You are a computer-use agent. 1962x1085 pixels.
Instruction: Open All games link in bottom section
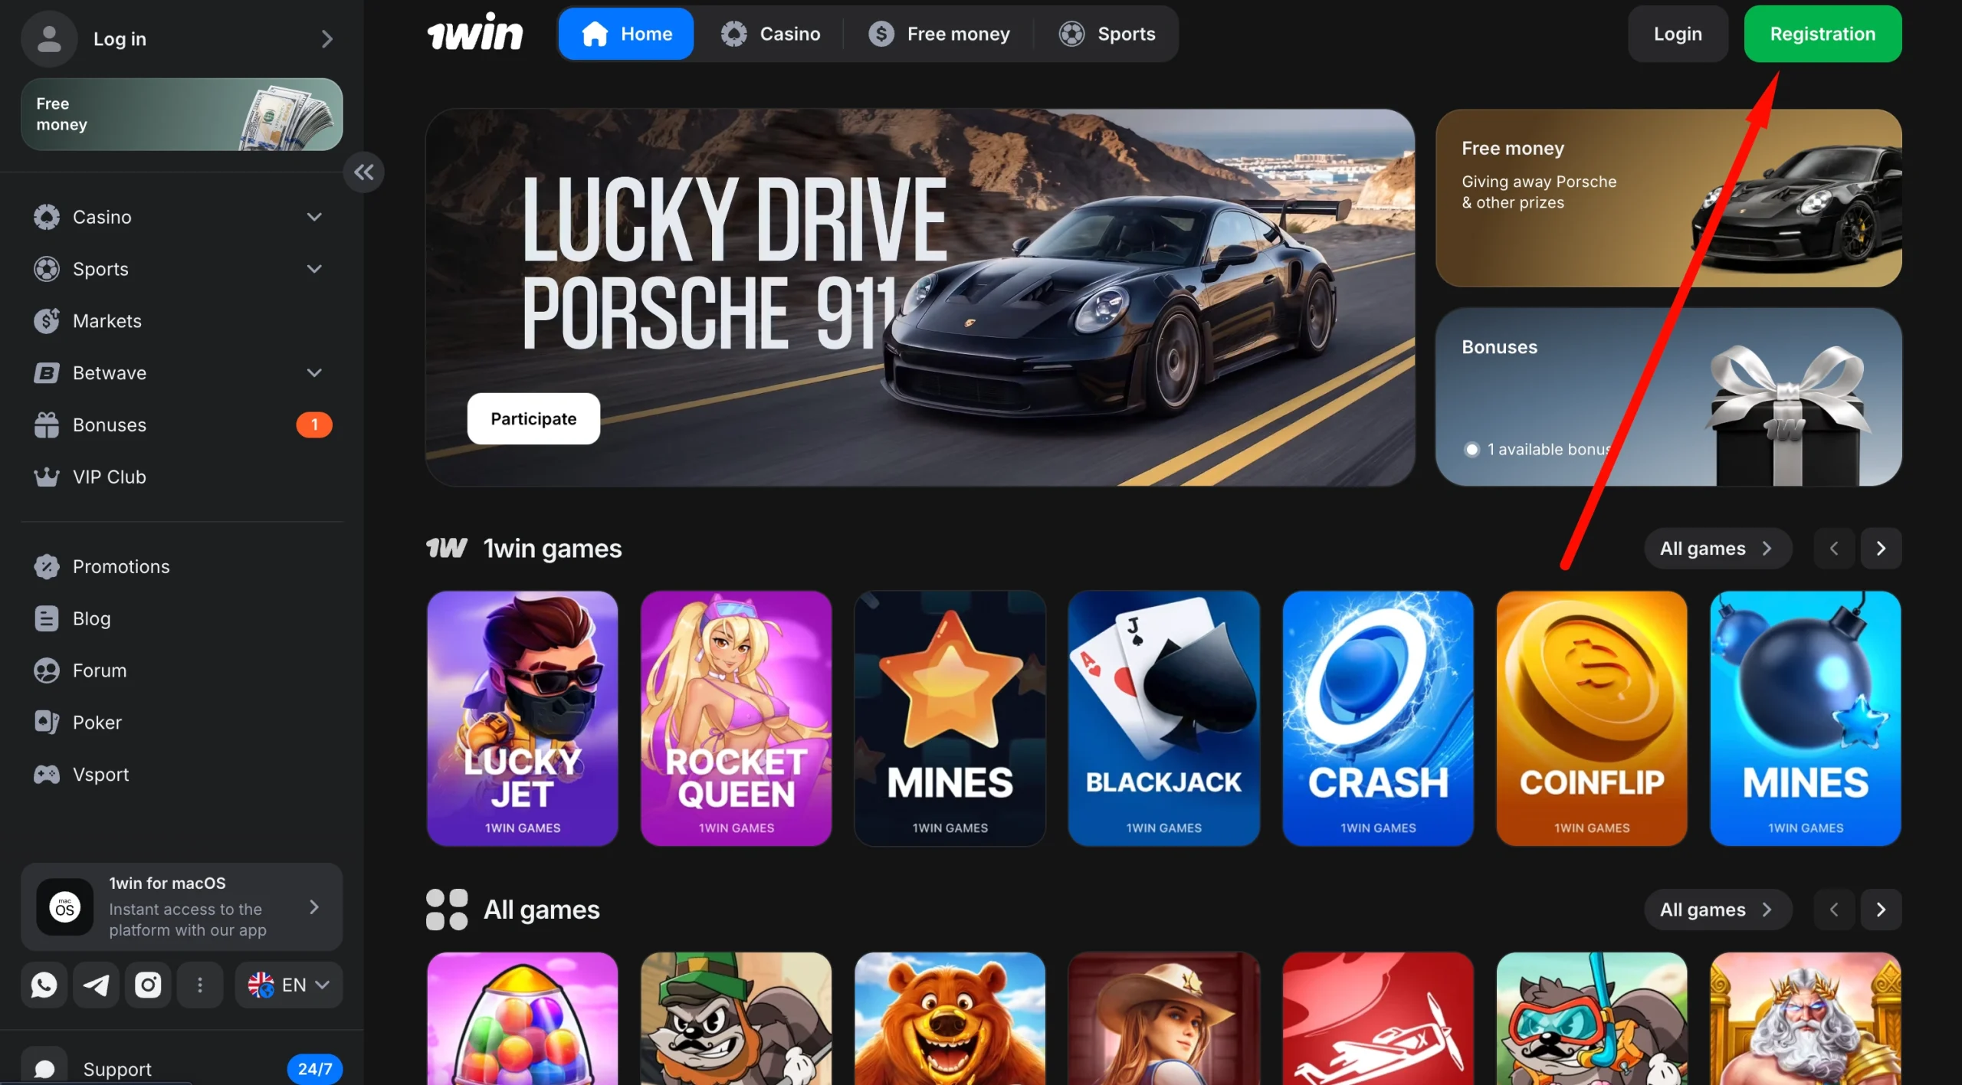1718,910
